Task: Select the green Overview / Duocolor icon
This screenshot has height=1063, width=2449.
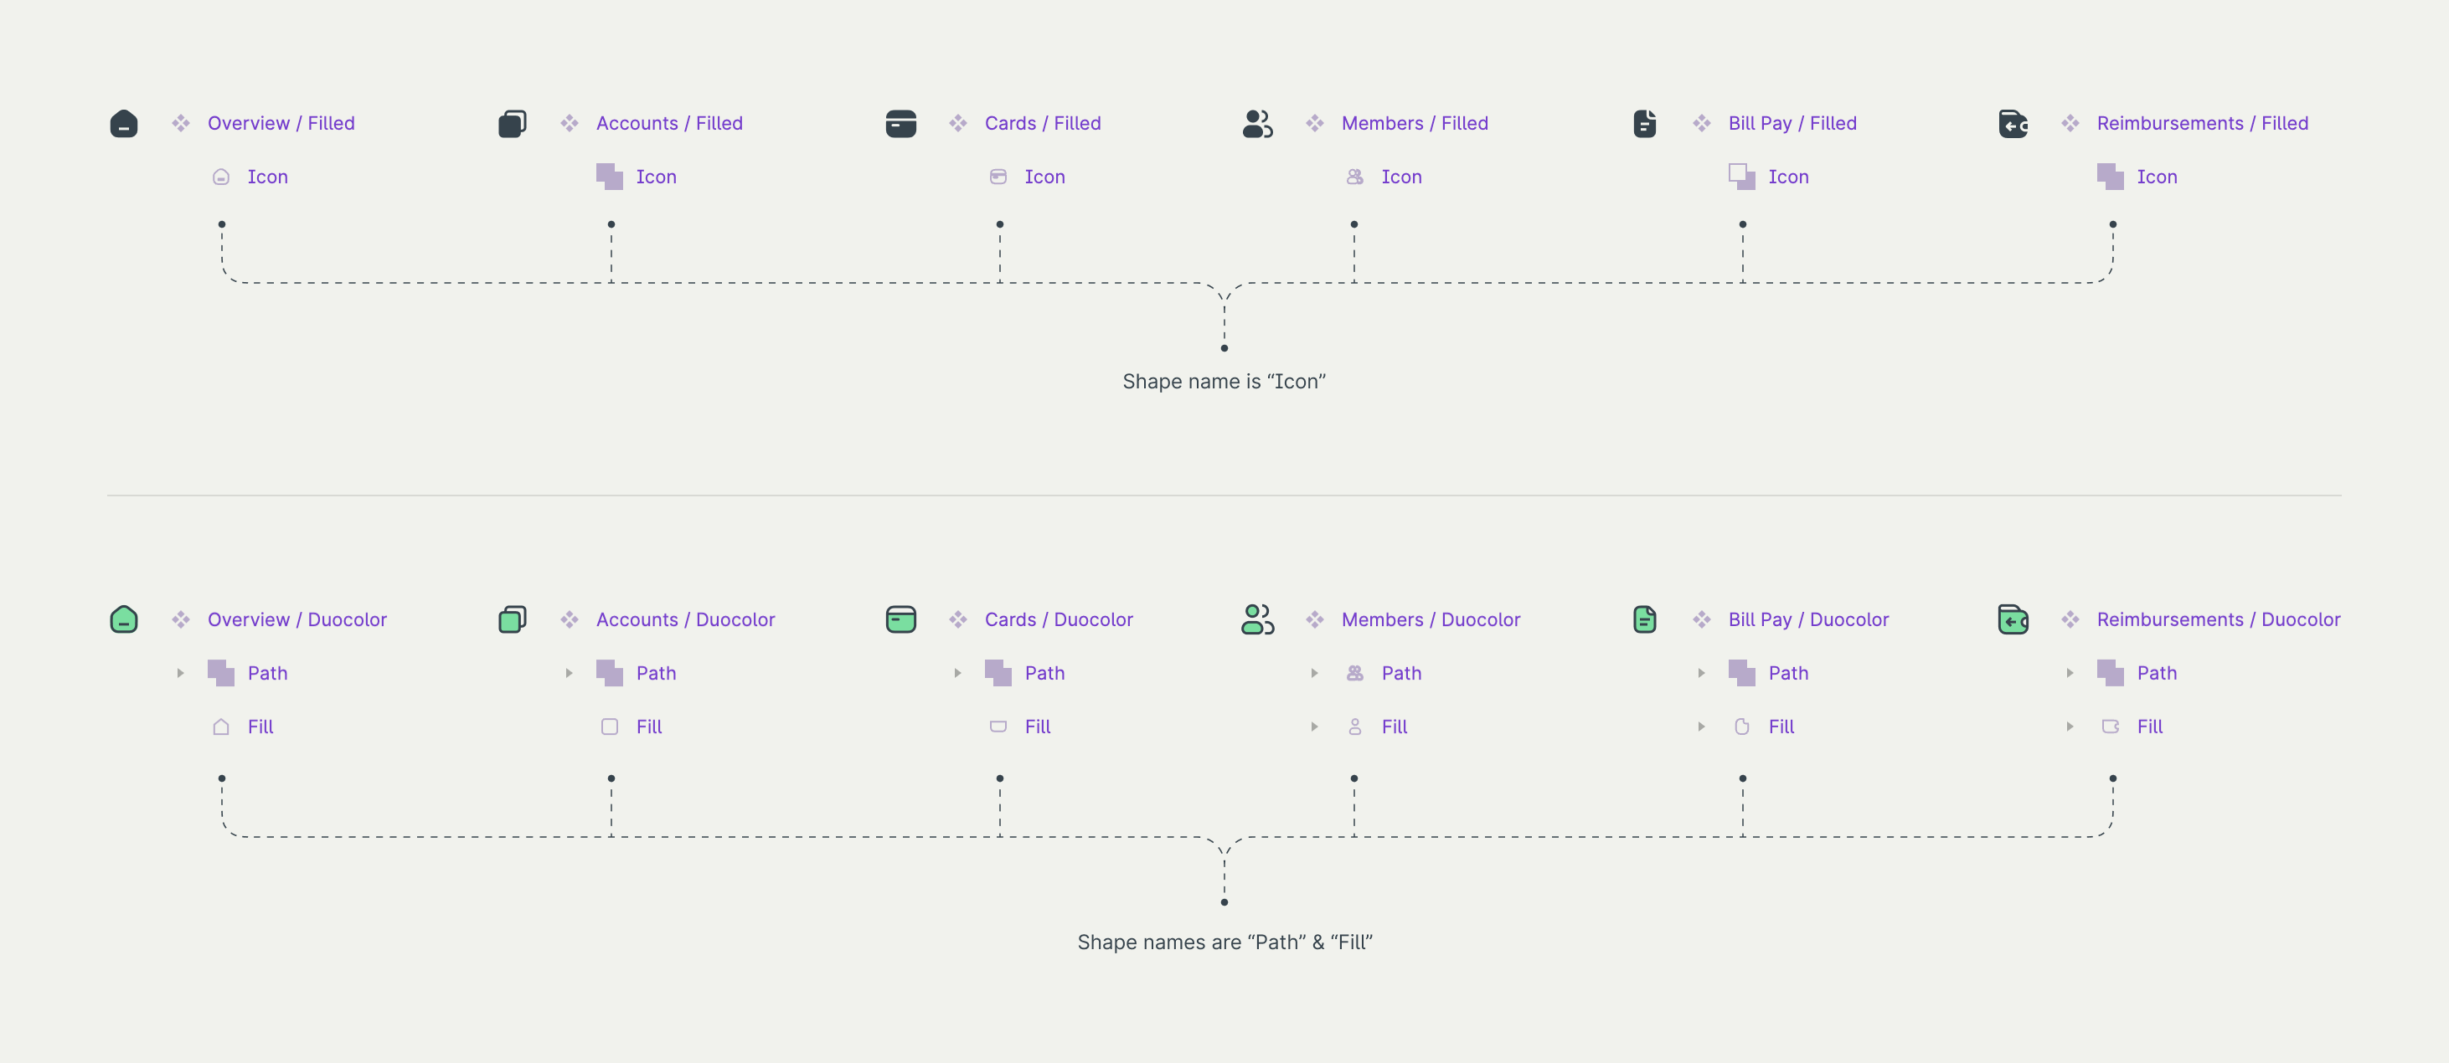Action: tap(124, 619)
